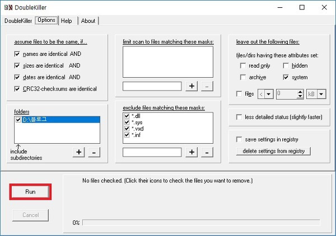Image resolution: width=336 pixels, height=236 pixels.
Task: Toggle 'CRC32-checksums are identical' checkbox
Action: [x=17, y=88]
